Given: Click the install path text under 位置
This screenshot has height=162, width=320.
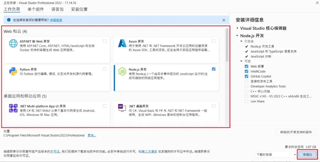Looking at the screenshot, I should tap(44, 135).
